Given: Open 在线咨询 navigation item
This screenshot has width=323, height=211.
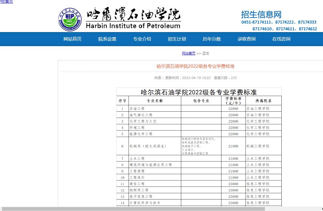Looking at the screenshot, I should [x=281, y=39].
